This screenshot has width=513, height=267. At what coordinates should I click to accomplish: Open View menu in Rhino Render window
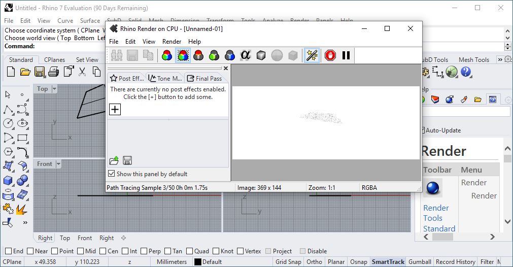pyautogui.click(x=149, y=42)
